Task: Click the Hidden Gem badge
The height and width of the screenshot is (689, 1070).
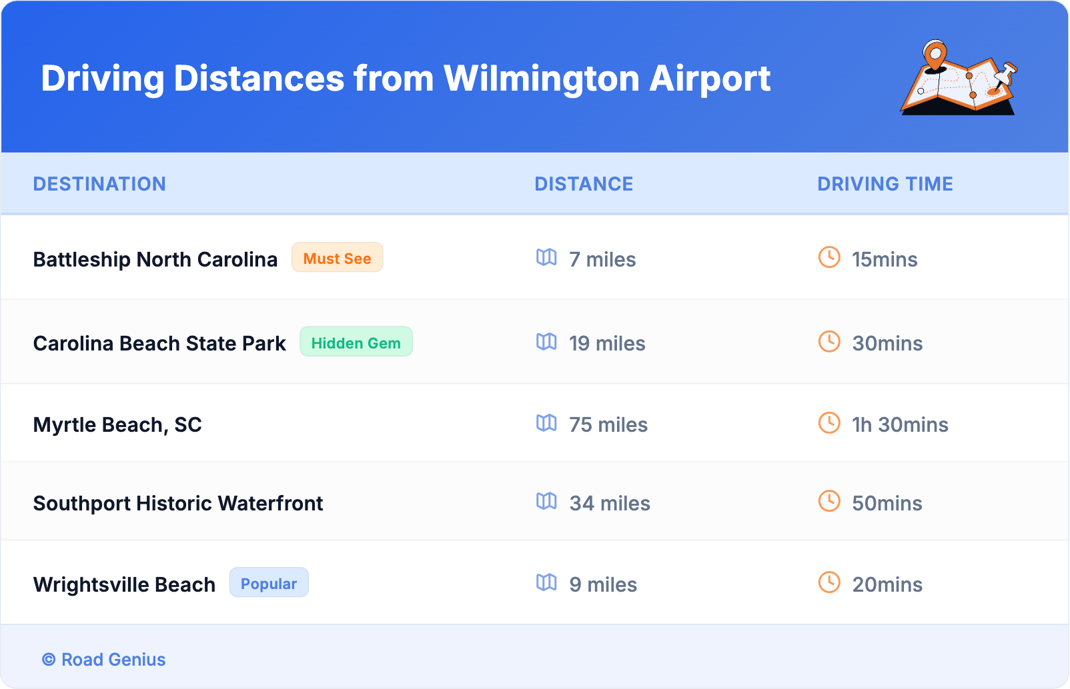Action: 356,343
